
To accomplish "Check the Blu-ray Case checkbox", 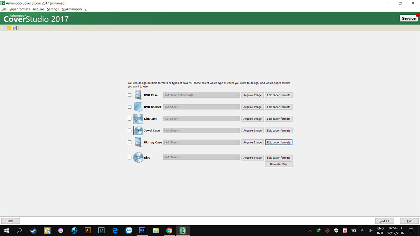I will click(129, 142).
